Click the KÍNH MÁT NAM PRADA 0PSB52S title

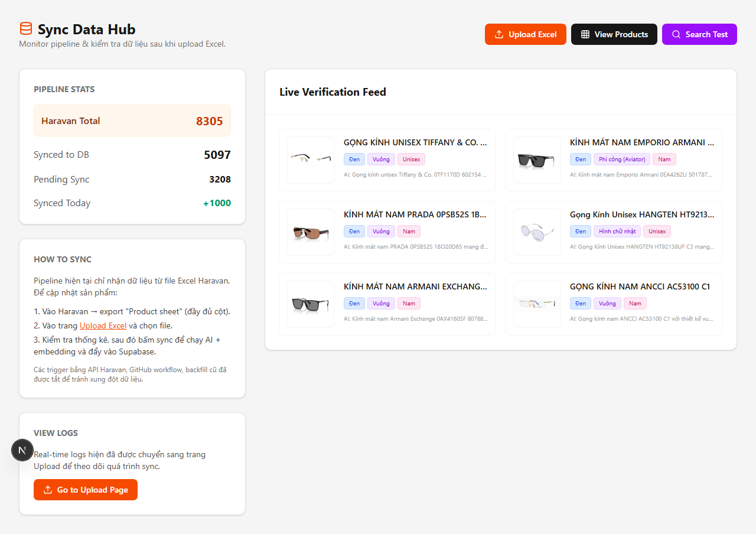click(416, 214)
